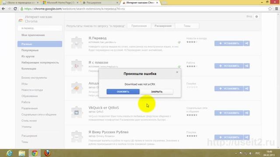The width and height of the screenshot is (280, 157).
Task: Select Из кругов sidebar item
Action: click(x=28, y=56)
